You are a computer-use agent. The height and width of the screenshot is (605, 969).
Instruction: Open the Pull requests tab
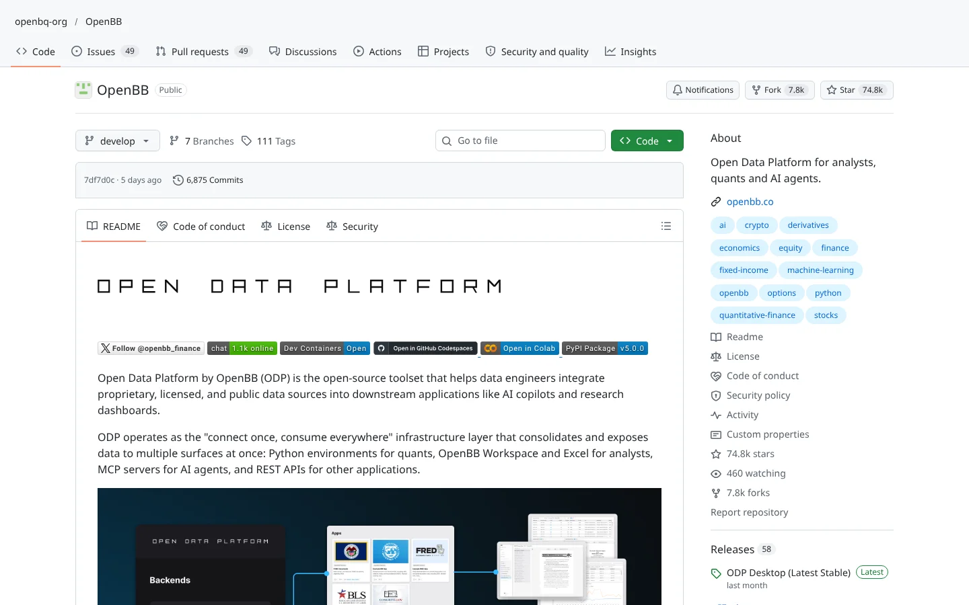pyautogui.click(x=204, y=52)
